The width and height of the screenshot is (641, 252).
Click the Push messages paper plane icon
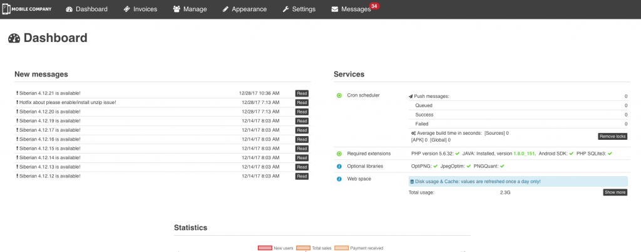[411, 97]
